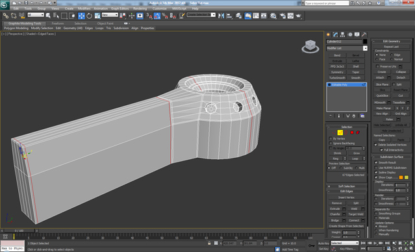The width and height of the screenshot is (415, 252).
Task: Click the Select by Name icon
Action: 56,16
